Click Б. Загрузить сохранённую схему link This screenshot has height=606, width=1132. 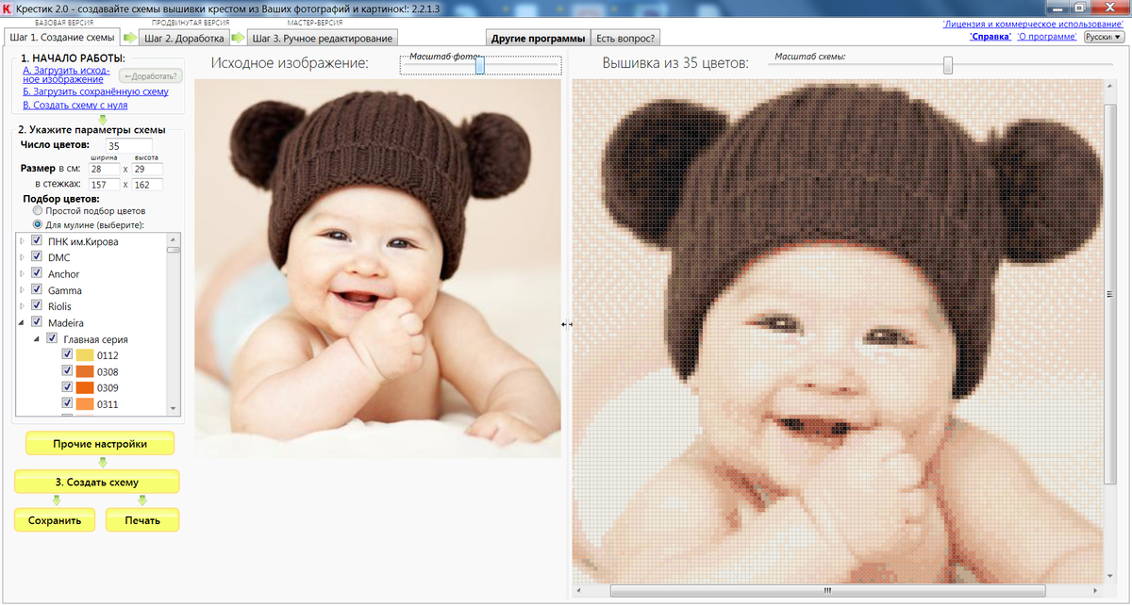(x=94, y=91)
